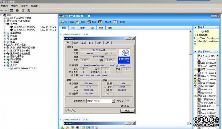Open the 帮助(H) menu
The image size is (222, 129).
tap(35, 6)
